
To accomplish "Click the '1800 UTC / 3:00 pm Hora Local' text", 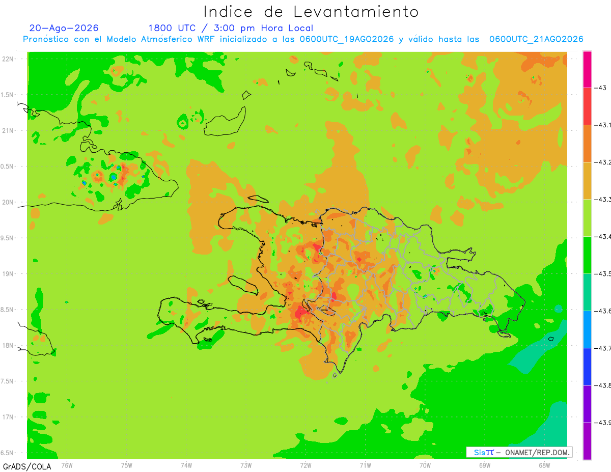I will click(231, 28).
